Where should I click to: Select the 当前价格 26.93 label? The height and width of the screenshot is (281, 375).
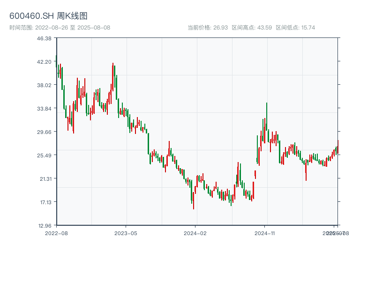(x=208, y=28)
